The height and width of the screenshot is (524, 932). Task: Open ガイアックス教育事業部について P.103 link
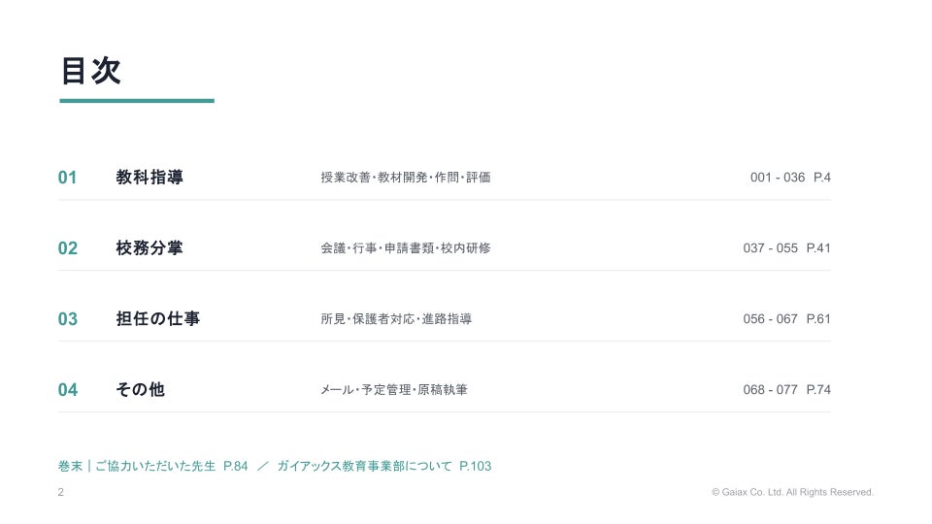click(384, 466)
